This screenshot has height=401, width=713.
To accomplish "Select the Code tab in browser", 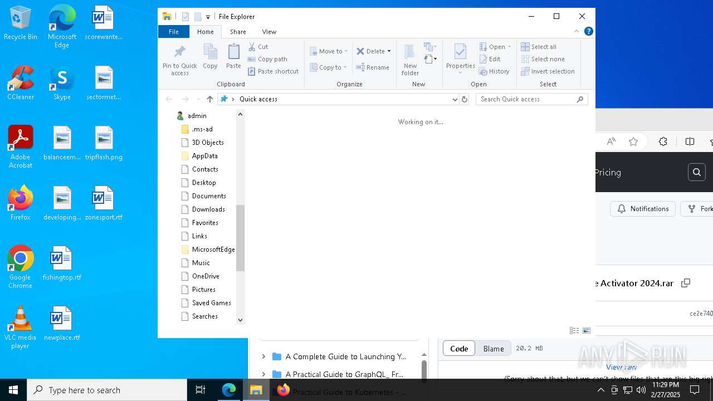I will tap(459, 349).
